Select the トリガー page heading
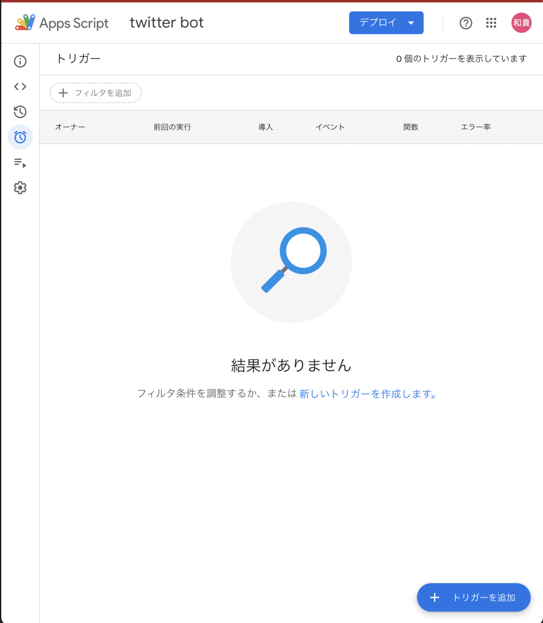 point(79,59)
